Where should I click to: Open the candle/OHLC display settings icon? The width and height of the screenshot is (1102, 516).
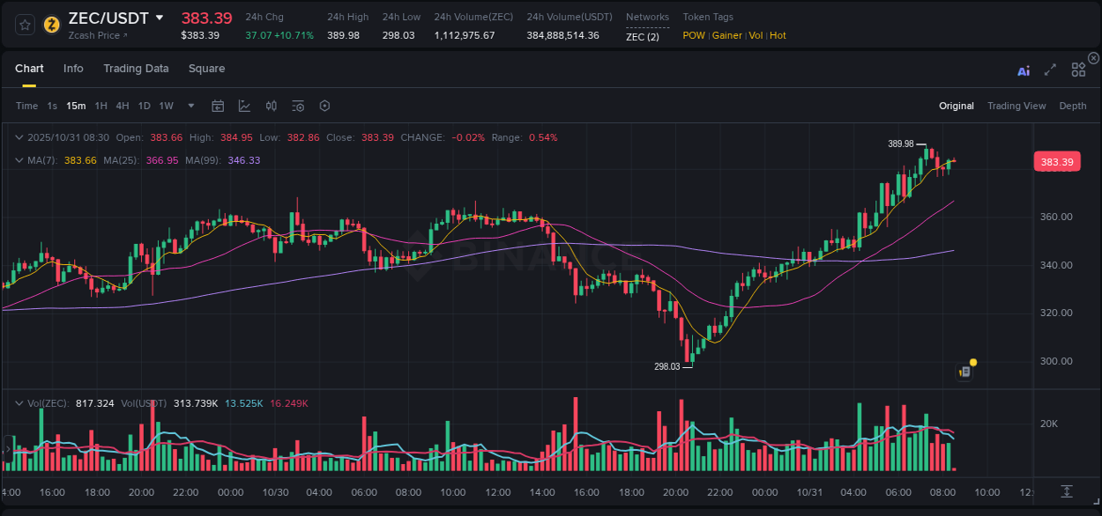click(271, 106)
